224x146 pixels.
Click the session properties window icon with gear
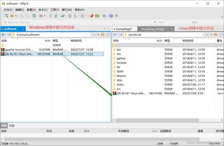point(34,16)
